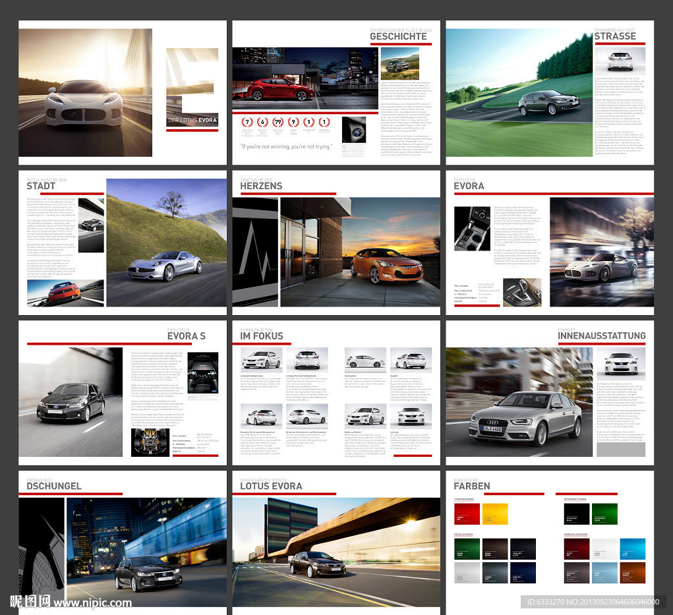Click the STRASSE heading
673x615 pixels.
pyautogui.click(x=615, y=36)
